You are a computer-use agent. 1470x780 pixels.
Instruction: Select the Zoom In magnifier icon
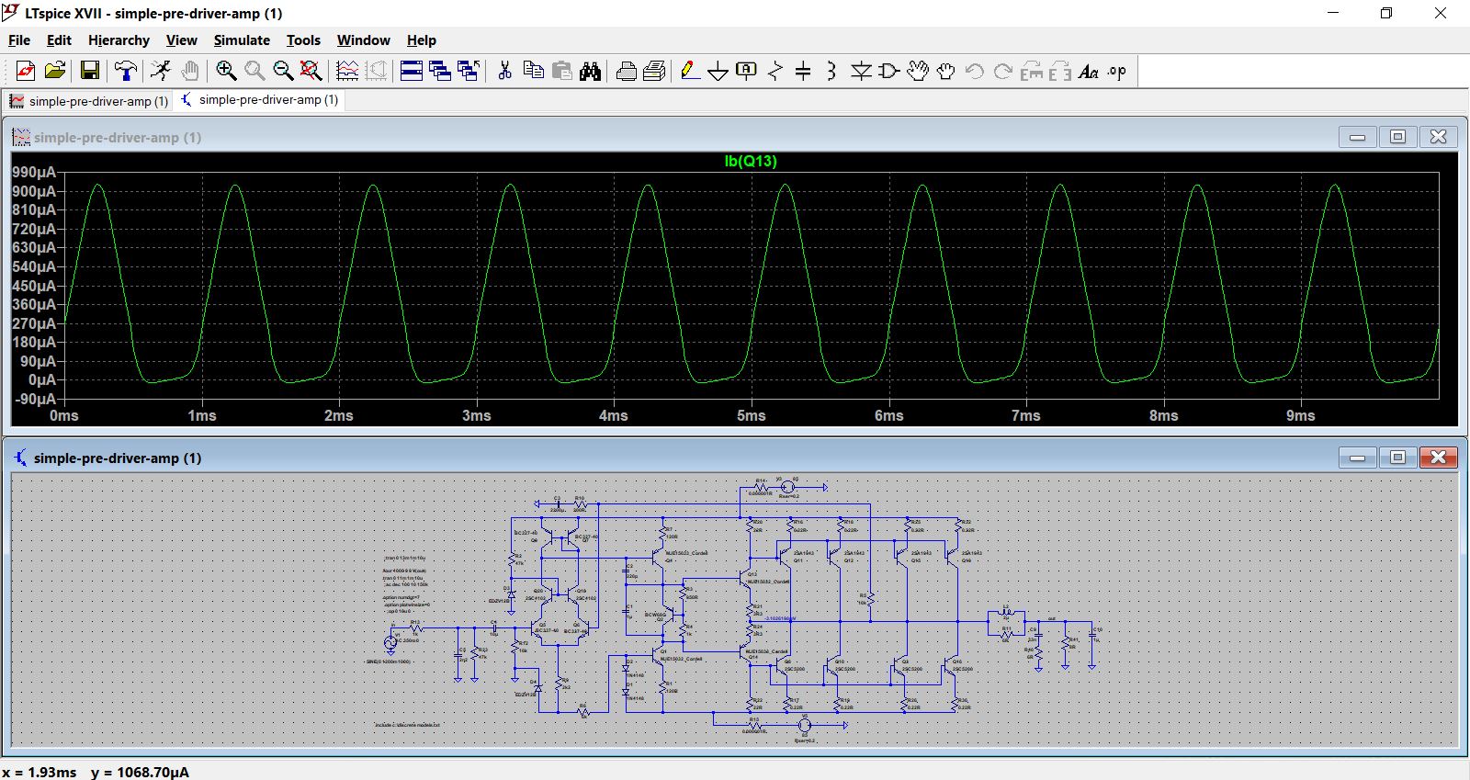click(226, 71)
